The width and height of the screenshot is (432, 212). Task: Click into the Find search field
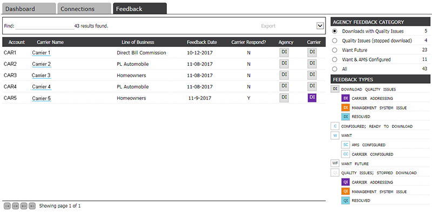pyautogui.click(x=45, y=26)
